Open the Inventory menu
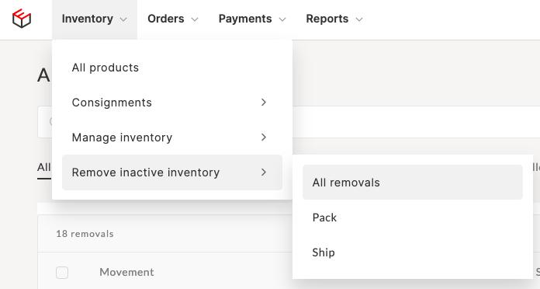Image resolution: width=540 pixels, height=289 pixels. (x=95, y=19)
